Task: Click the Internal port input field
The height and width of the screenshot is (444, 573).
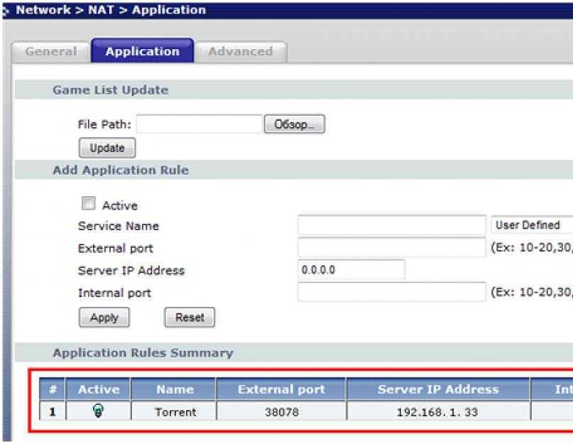Action: pos(392,292)
